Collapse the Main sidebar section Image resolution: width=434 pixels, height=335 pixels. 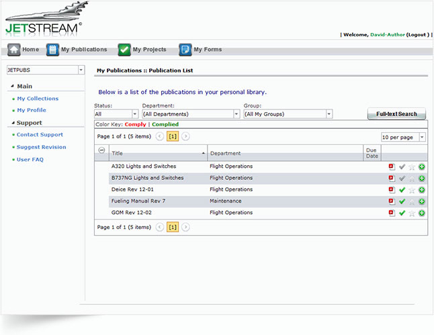pos(13,87)
